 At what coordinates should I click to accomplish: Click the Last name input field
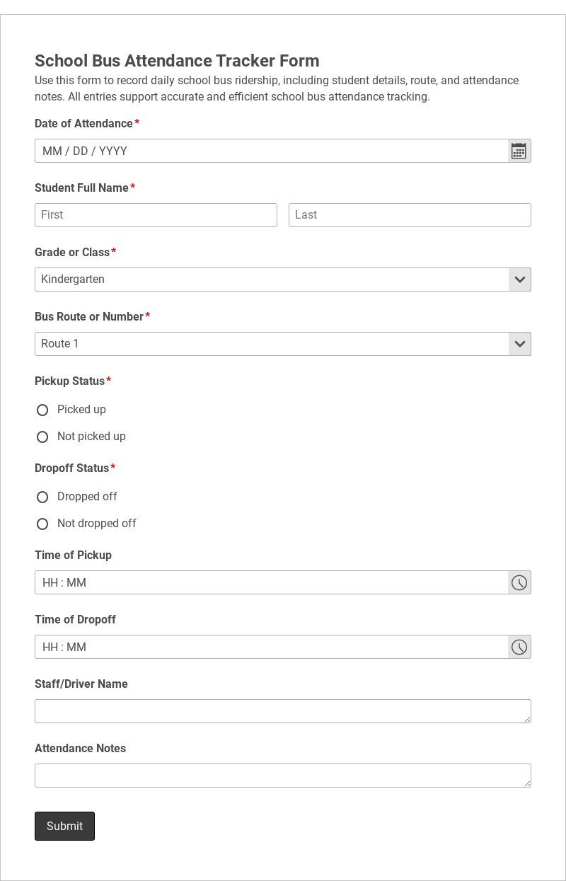(410, 215)
